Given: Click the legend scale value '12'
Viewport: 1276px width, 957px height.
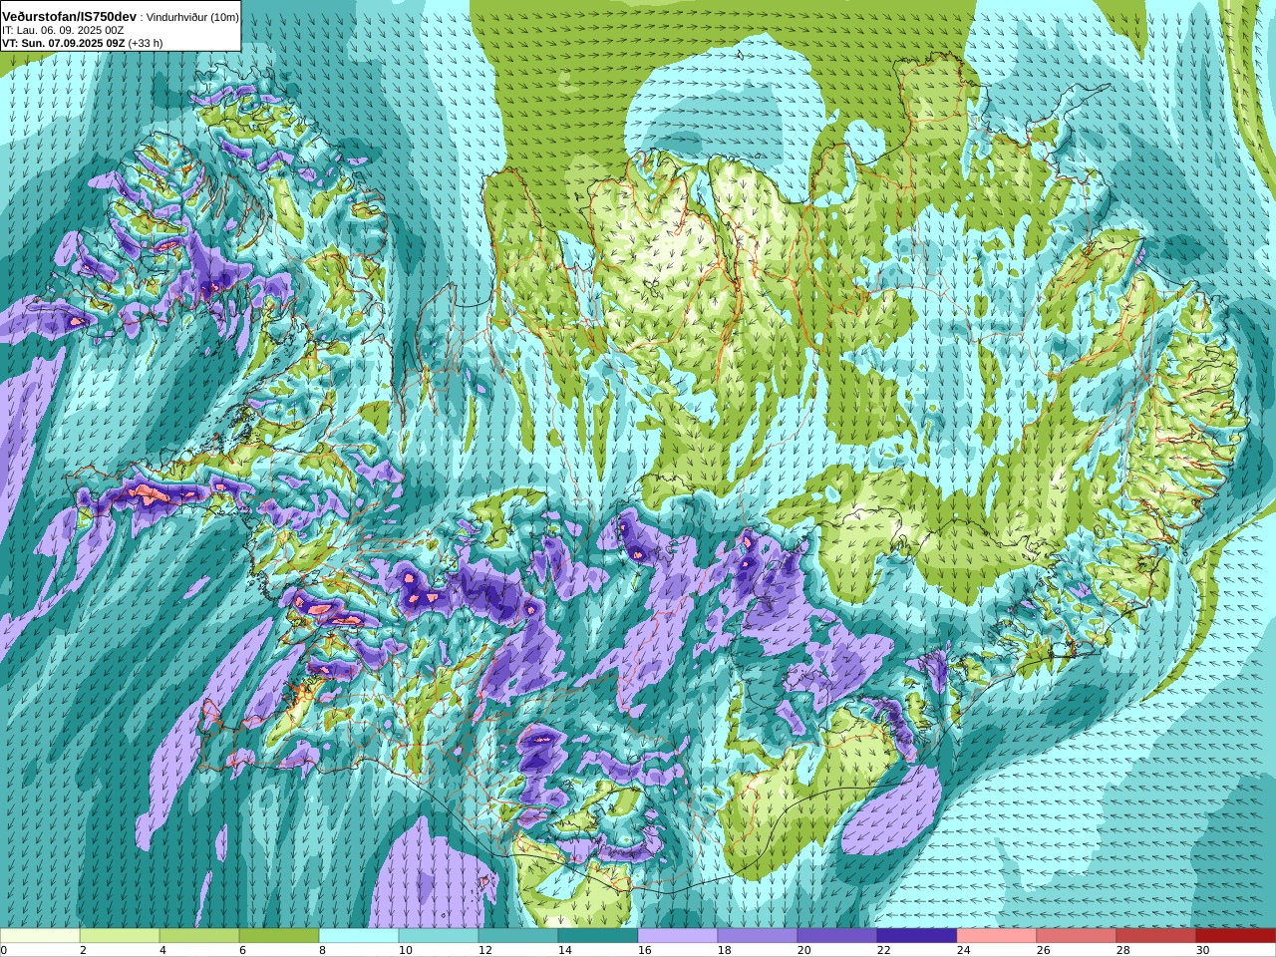Looking at the screenshot, I should (485, 950).
